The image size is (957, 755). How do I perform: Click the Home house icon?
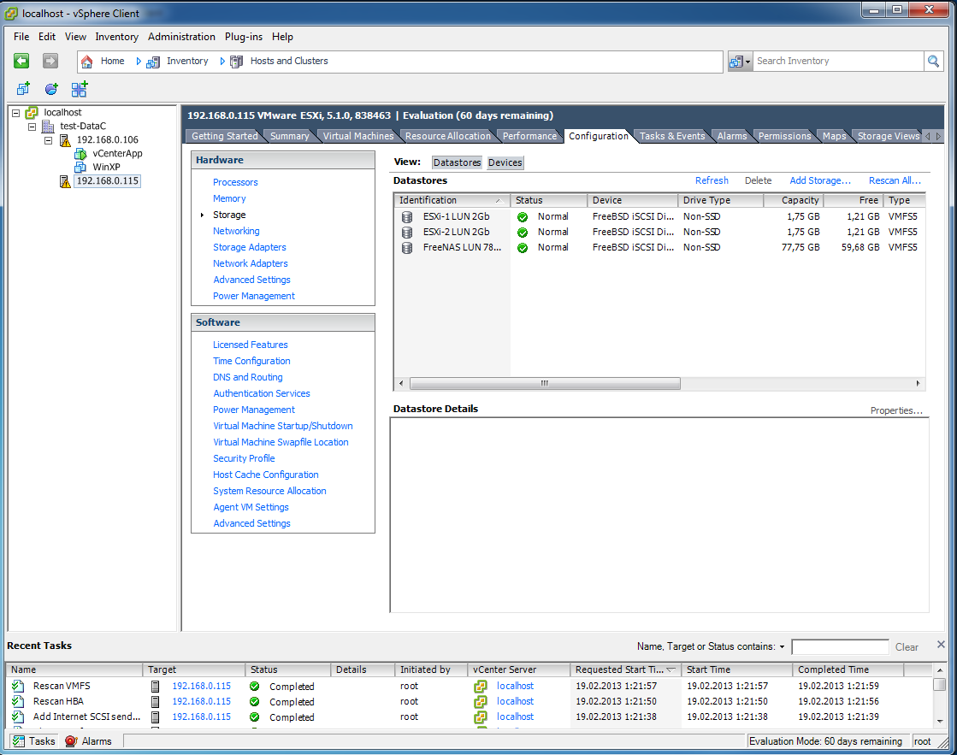(87, 61)
